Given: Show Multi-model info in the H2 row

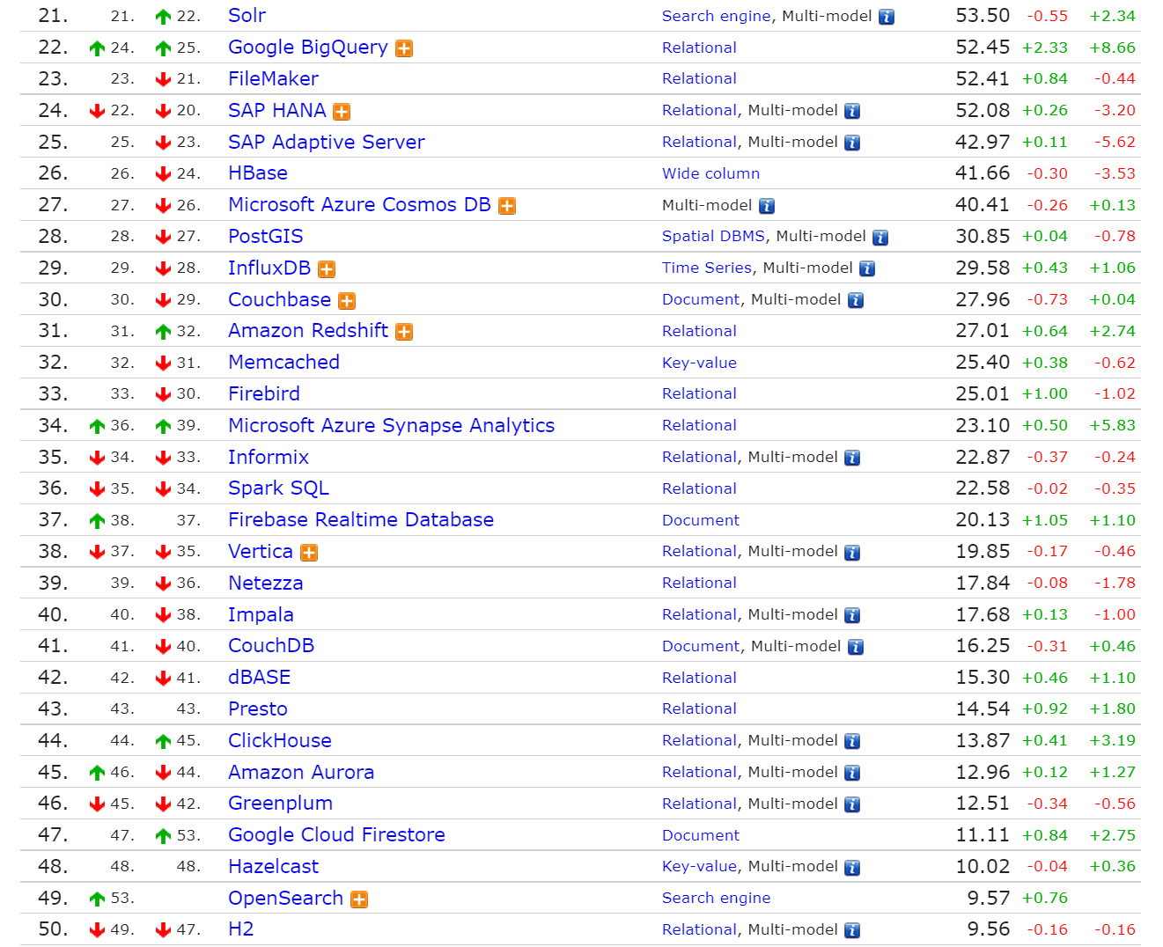Looking at the screenshot, I should [852, 930].
